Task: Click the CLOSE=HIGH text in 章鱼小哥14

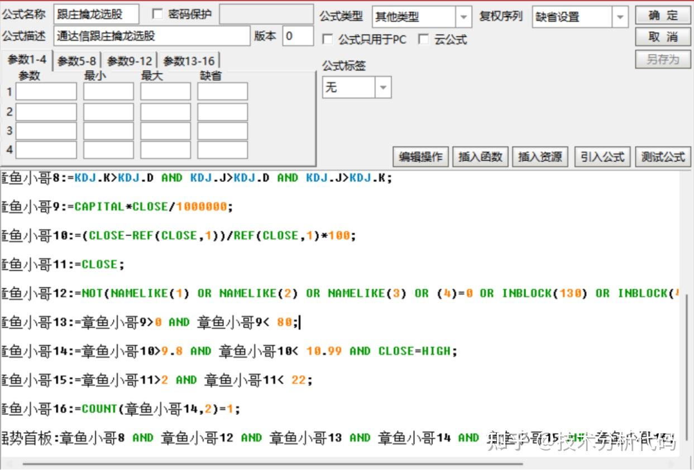Action: tap(415, 351)
